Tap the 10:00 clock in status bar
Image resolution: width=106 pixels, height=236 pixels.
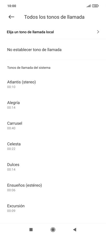[12, 6]
